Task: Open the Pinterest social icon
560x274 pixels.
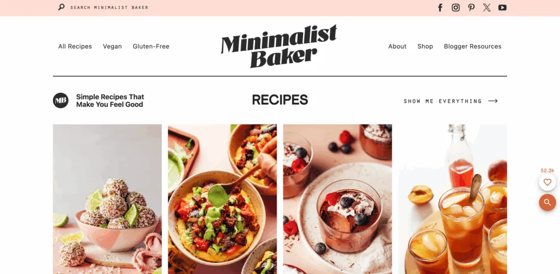Action: point(471,8)
